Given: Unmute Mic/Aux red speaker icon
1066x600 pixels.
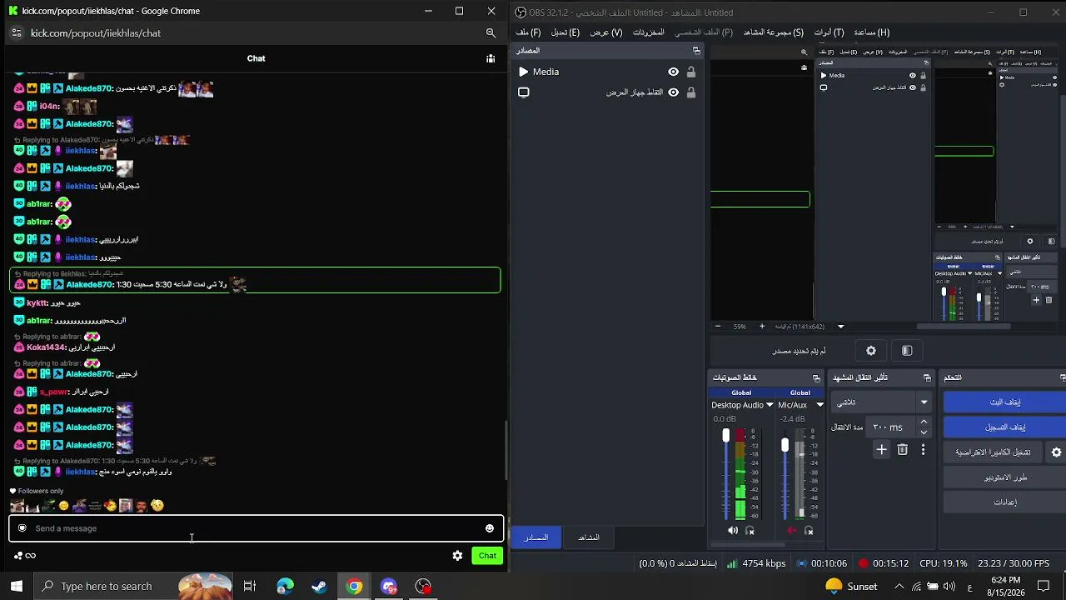Looking at the screenshot, I should pyautogui.click(x=791, y=531).
